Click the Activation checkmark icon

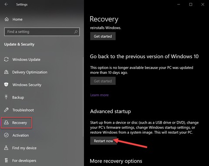tap(6, 135)
